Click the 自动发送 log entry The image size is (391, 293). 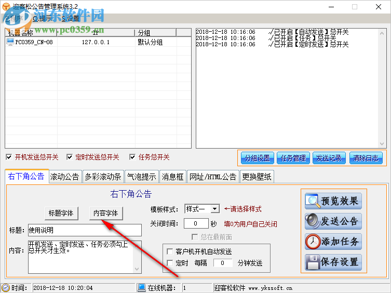pyautogui.click(x=272, y=32)
